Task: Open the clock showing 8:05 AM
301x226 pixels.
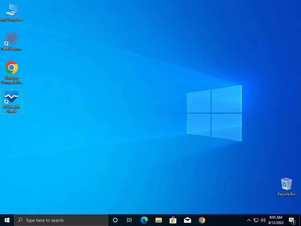Action: coord(276,220)
